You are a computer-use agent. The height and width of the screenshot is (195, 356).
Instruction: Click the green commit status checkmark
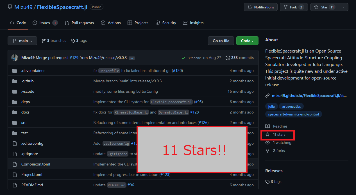pos(183,58)
